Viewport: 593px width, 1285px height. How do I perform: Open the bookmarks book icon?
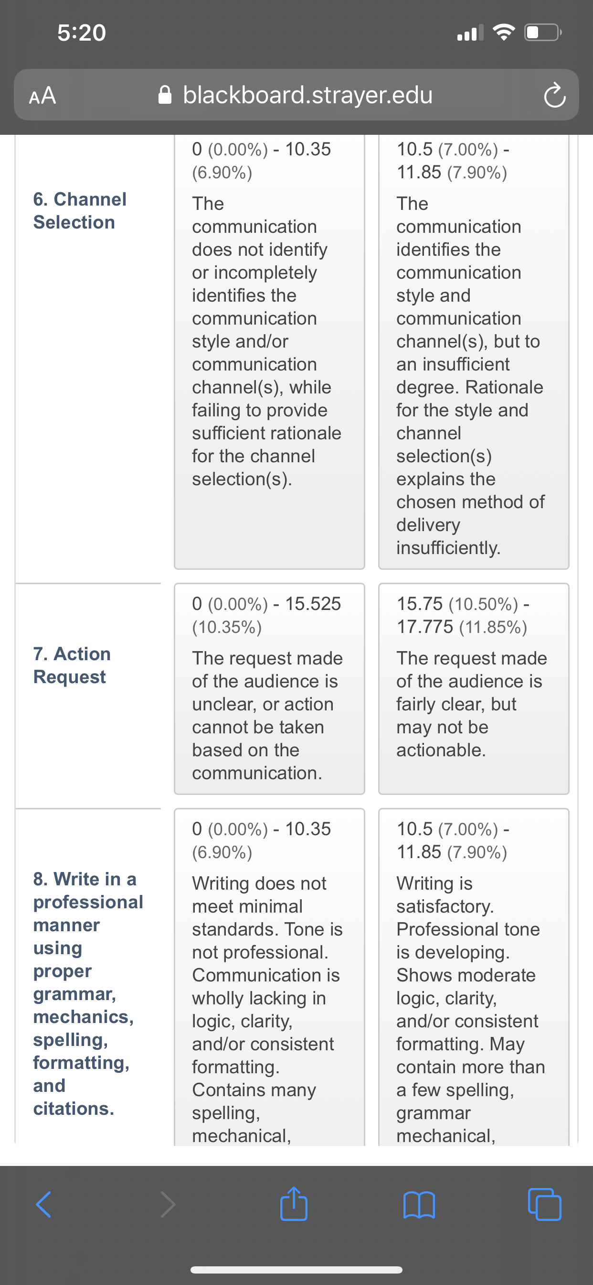click(x=419, y=1205)
